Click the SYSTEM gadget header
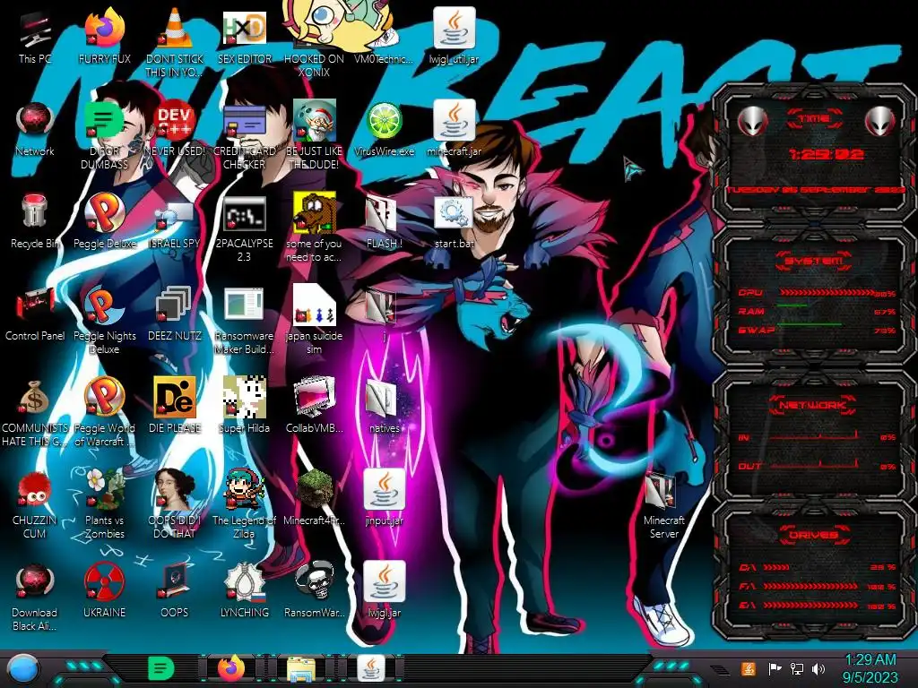 point(813,261)
